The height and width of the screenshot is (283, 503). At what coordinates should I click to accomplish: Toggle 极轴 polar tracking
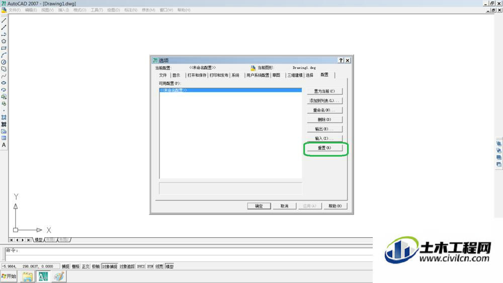[96, 266]
